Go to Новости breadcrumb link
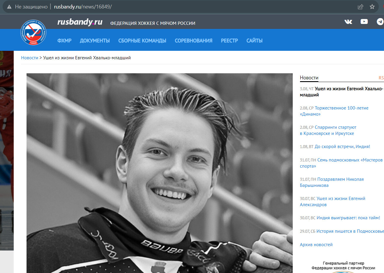Screen dimensions: 384x273 click(29, 58)
